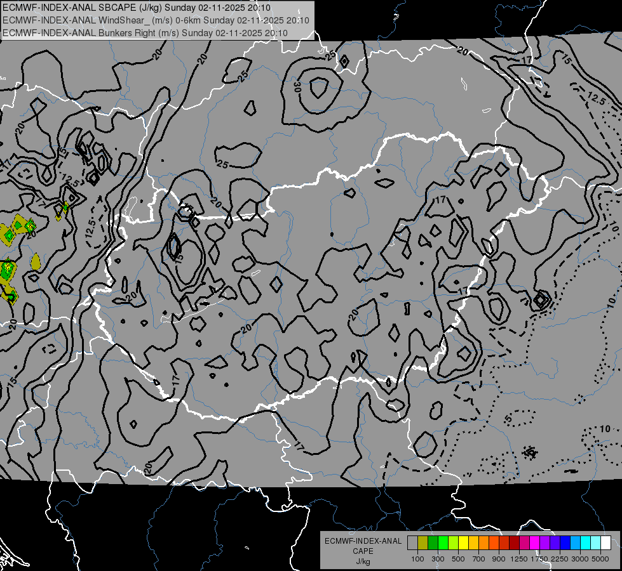Image resolution: width=622 pixels, height=571 pixels.
Task: Select the dark green legend swatch
Action: 433,543
